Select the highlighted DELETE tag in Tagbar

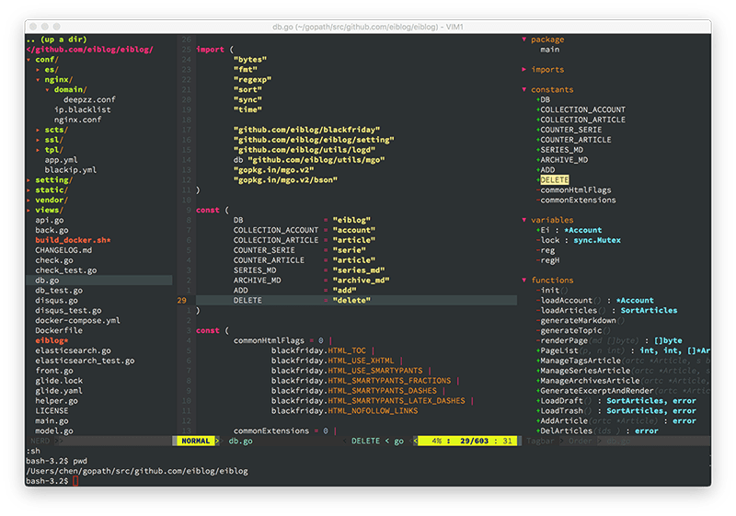pyautogui.click(x=554, y=180)
